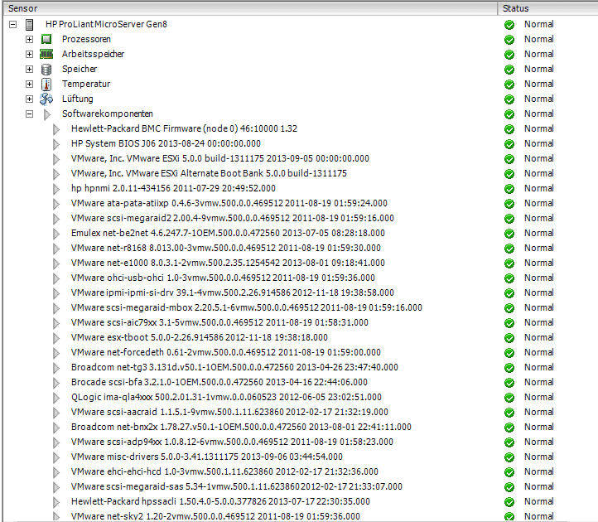Expand the Temperatur node
Screen dimensions: 598x522
[29, 84]
